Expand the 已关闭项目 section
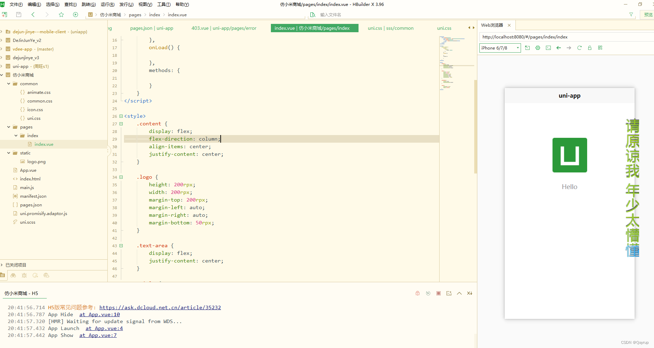Image resolution: width=654 pixels, height=348 pixels. click(x=2, y=265)
